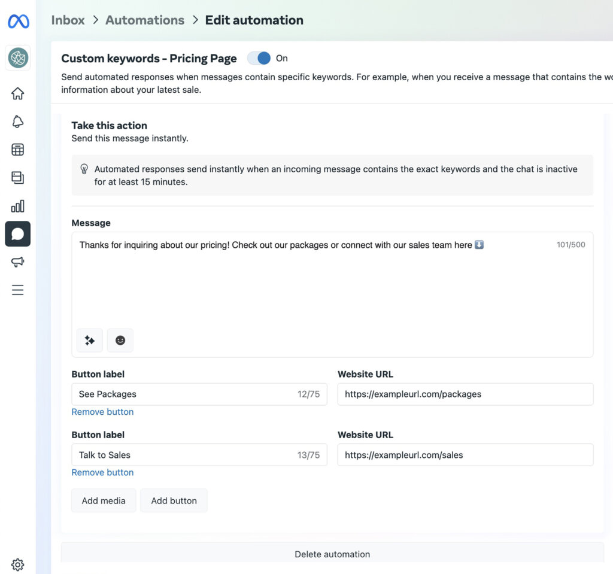Screen dimensions: 613x574
Task: Select the Home icon in the sidebar
Action: pyautogui.click(x=17, y=93)
